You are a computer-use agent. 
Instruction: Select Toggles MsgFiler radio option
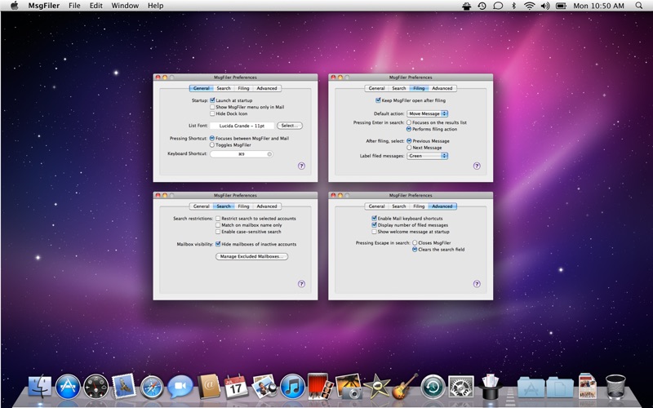pyautogui.click(x=212, y=145)
